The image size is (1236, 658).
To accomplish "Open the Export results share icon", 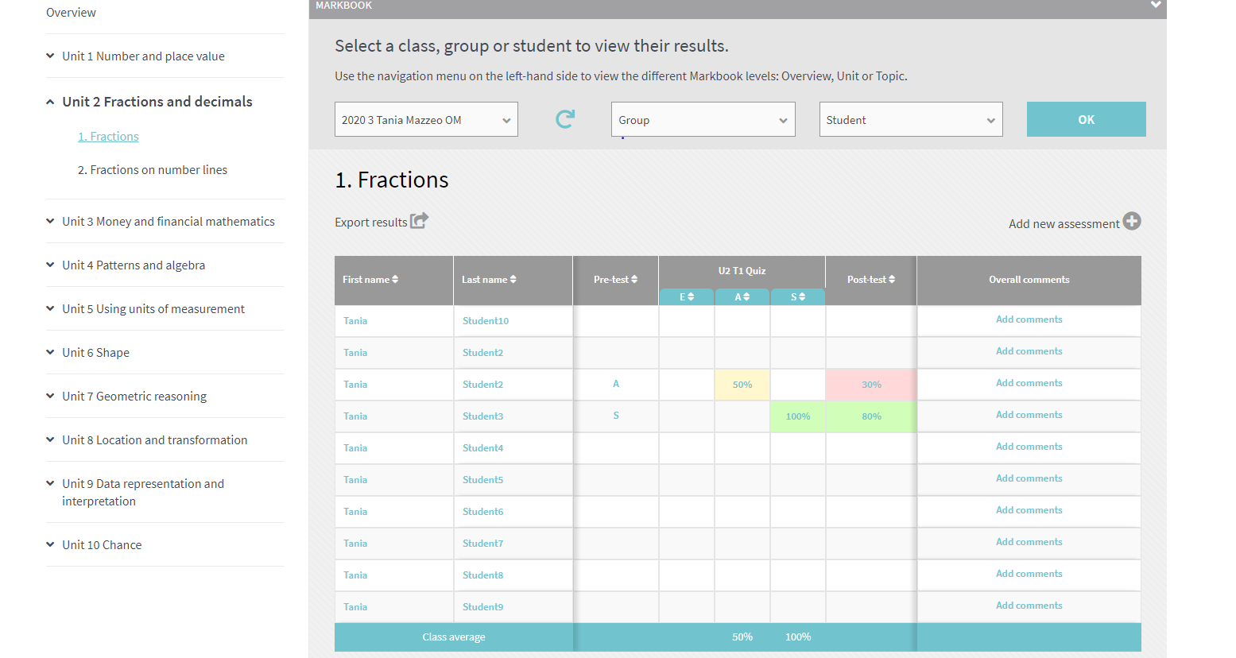I will tap(420, 221).
